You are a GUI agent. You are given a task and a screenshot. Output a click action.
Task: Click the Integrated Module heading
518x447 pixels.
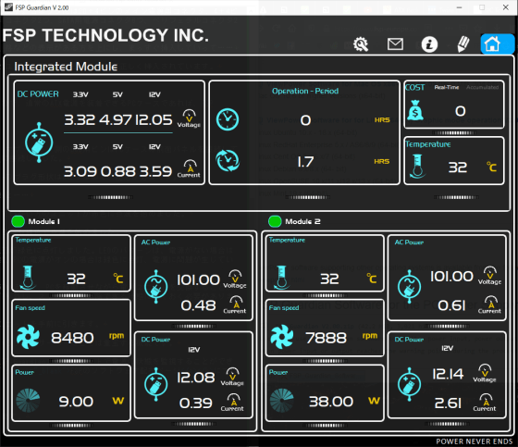(x=66, y=67)
